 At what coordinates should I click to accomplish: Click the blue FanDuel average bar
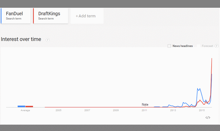(21, 106)
